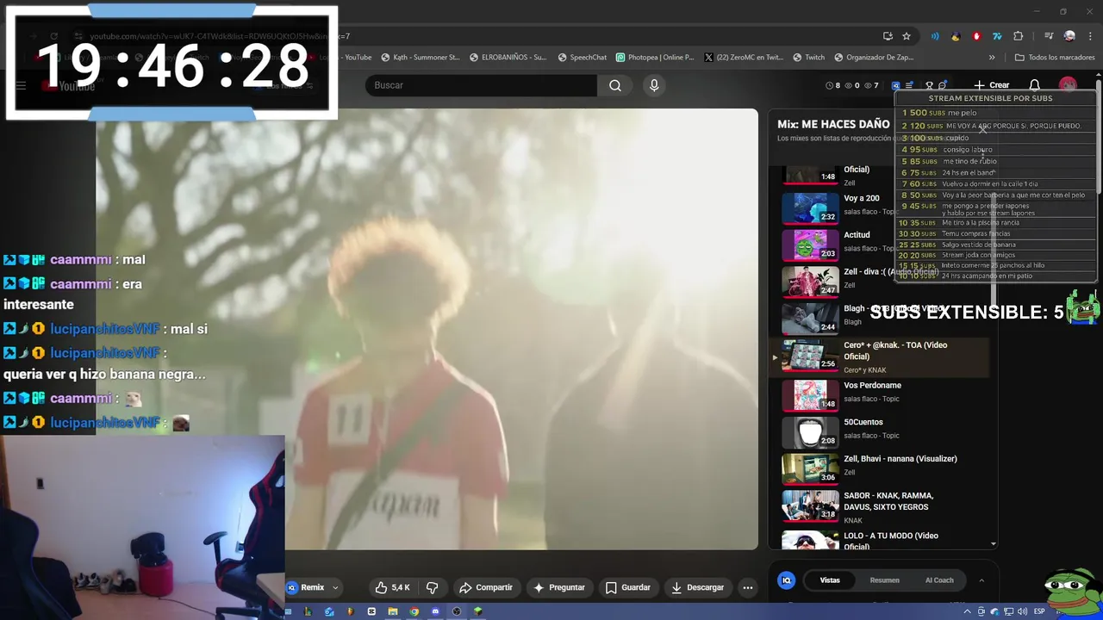Click the install app icon in address bar
The image size is (1103, 620).
tap(888, 36)
